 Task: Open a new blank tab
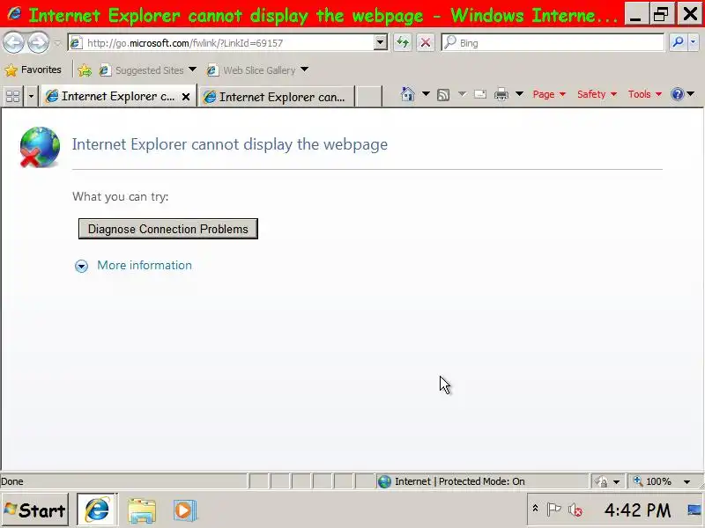[368, 97]
